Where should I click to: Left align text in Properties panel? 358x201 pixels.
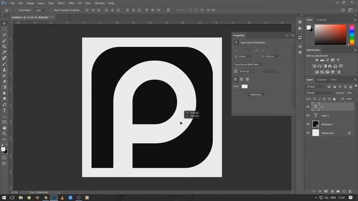point(235,79)
